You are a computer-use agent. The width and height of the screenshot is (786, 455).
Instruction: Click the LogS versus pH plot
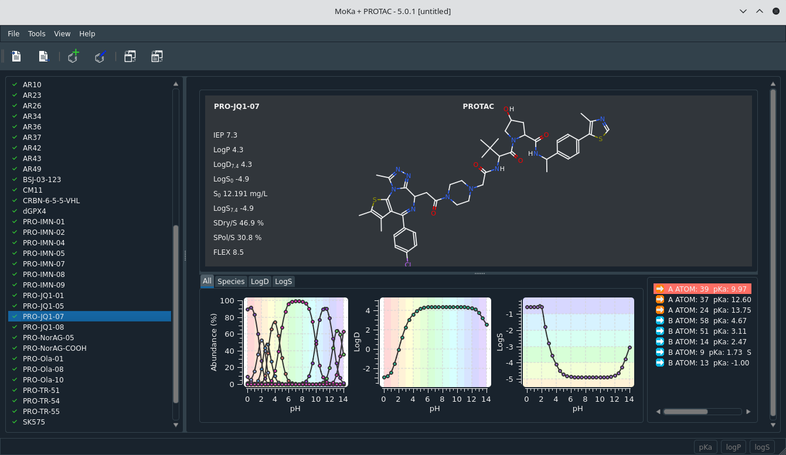(578, 342)
